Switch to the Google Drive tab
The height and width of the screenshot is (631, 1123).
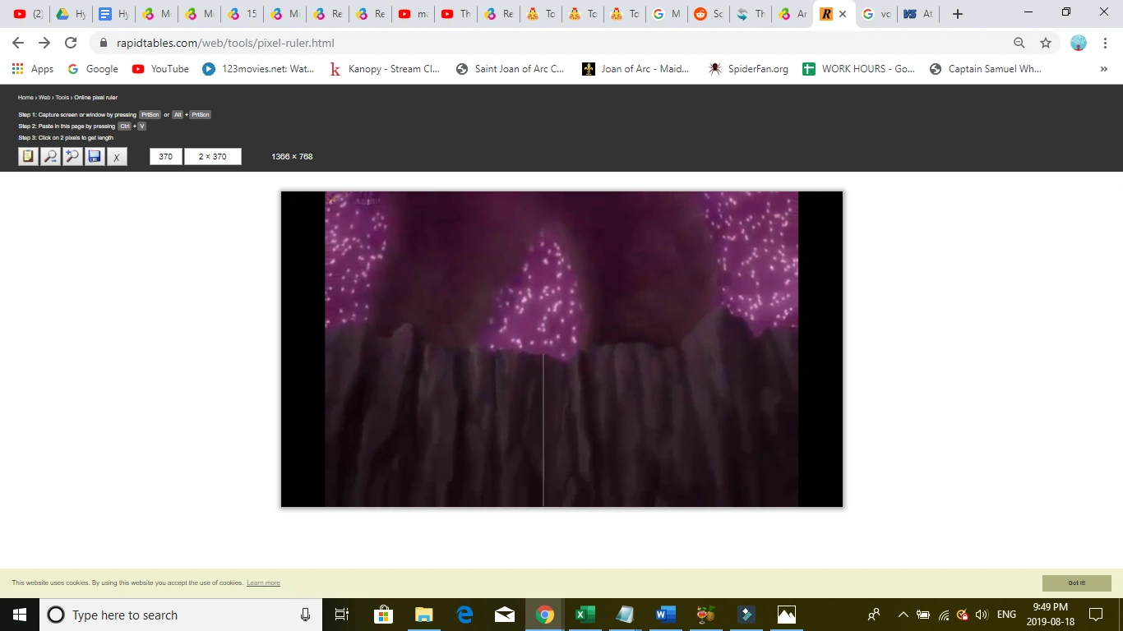72,14
